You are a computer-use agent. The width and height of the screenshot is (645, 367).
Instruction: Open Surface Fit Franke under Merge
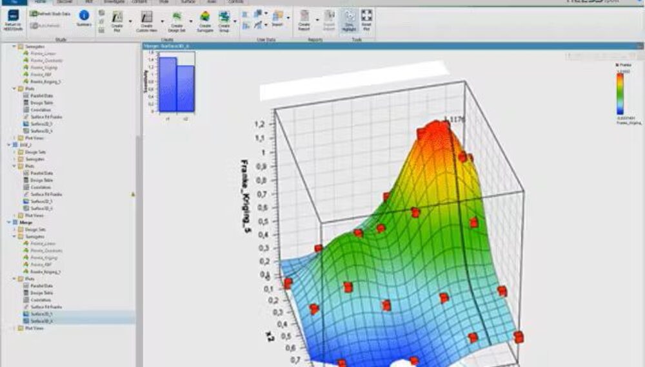pos(46,307)
